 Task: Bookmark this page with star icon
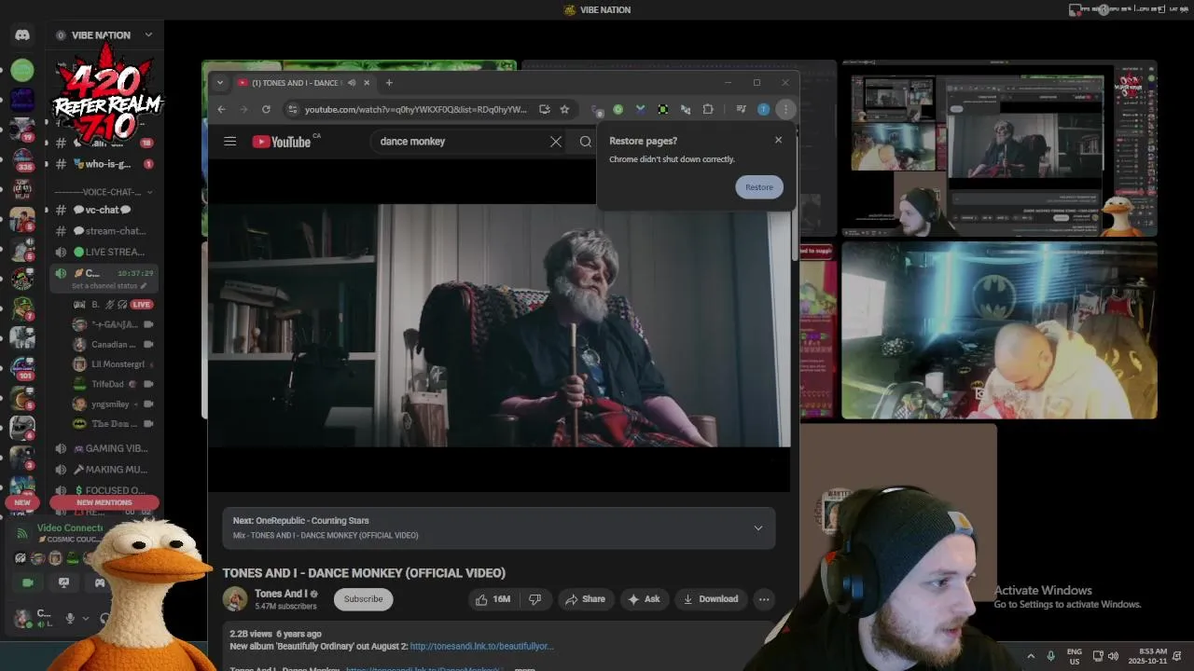pyautogui.click(x=564, y=109)
